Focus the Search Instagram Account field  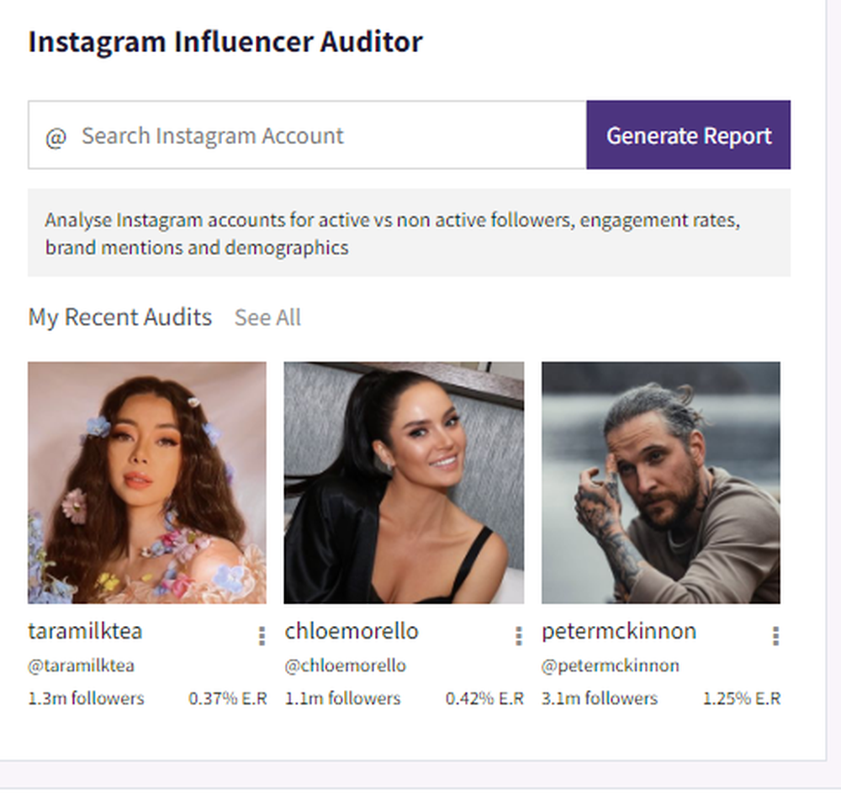coord(307,135)
